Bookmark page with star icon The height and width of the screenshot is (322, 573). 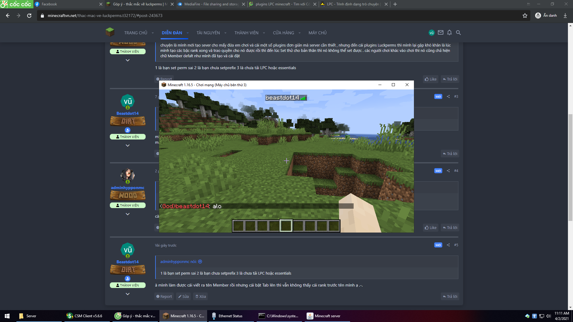525,16
